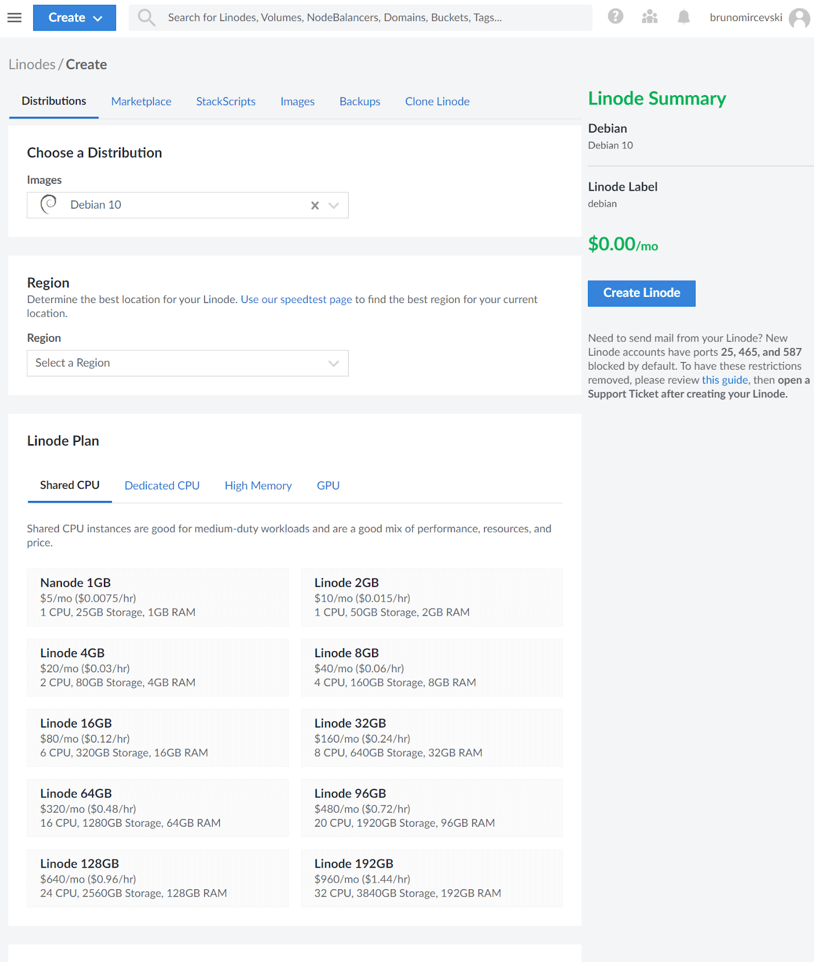Open the 'this guide' link
This screenshot has width=814, height=962.
(725, 380)
